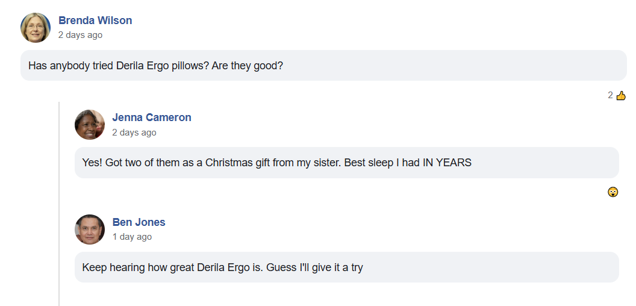
Task: Click the wow emoji reaction on Jenna's reply
Action: pyautogui.click(x=613, y=192)
